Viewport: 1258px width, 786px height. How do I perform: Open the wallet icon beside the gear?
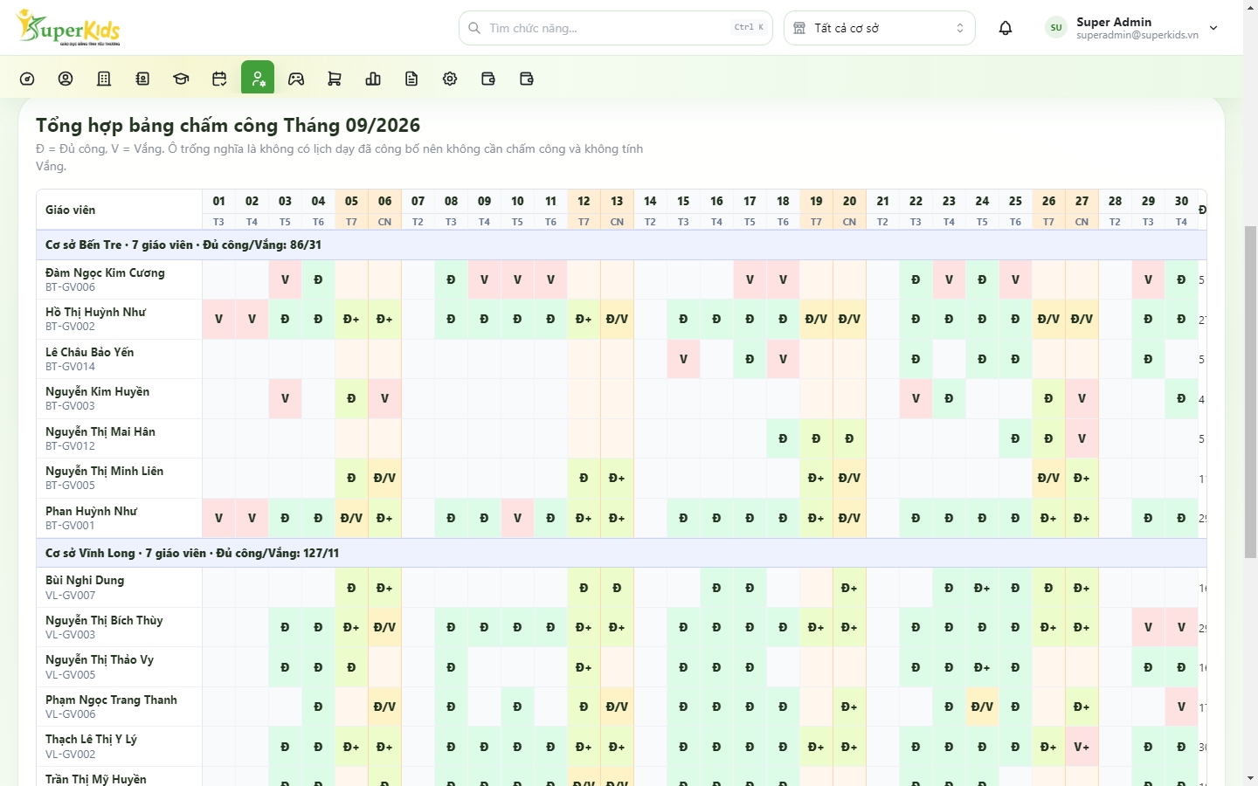488,79
